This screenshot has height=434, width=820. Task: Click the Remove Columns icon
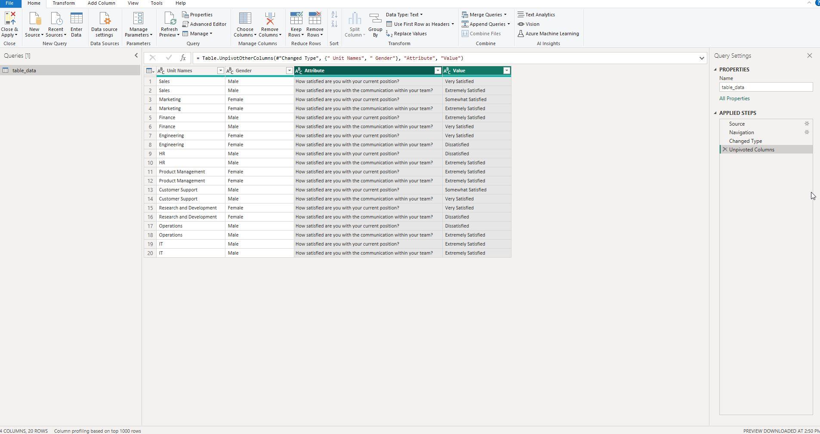pyautogui.click(x=270, y=19)
